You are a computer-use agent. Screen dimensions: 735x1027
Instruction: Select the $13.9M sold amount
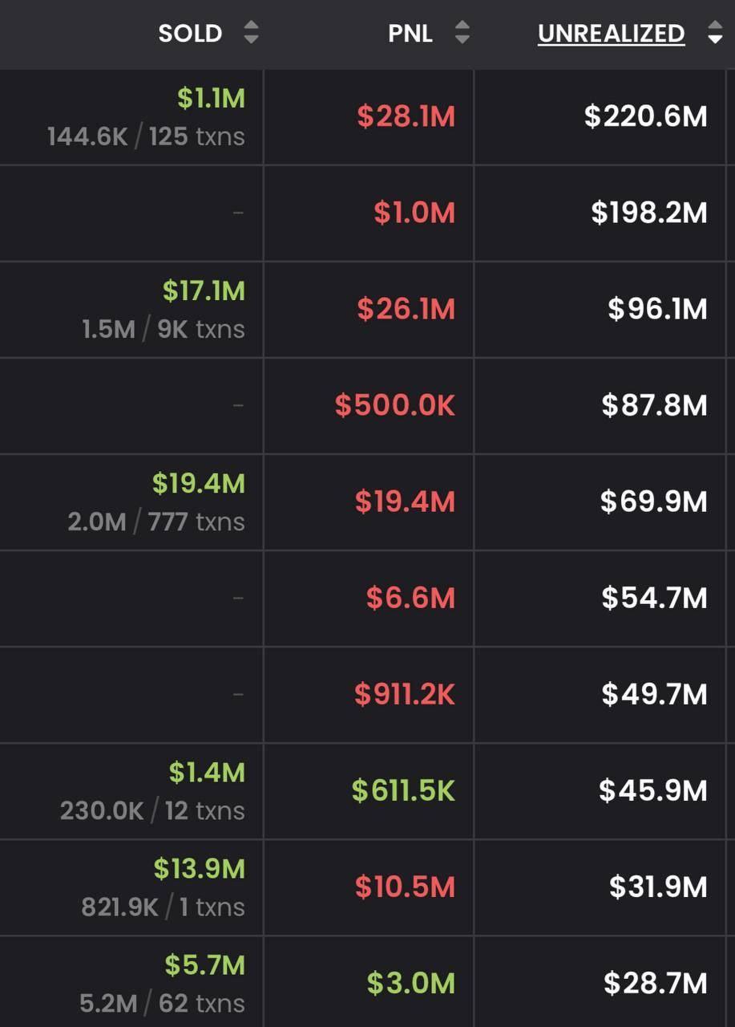pyautogui.click(x=199, y=869)
